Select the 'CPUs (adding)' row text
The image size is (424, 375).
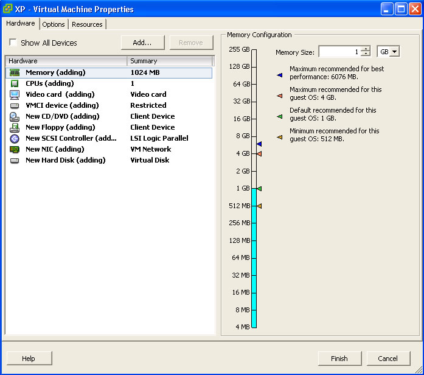tap(50, 83)
